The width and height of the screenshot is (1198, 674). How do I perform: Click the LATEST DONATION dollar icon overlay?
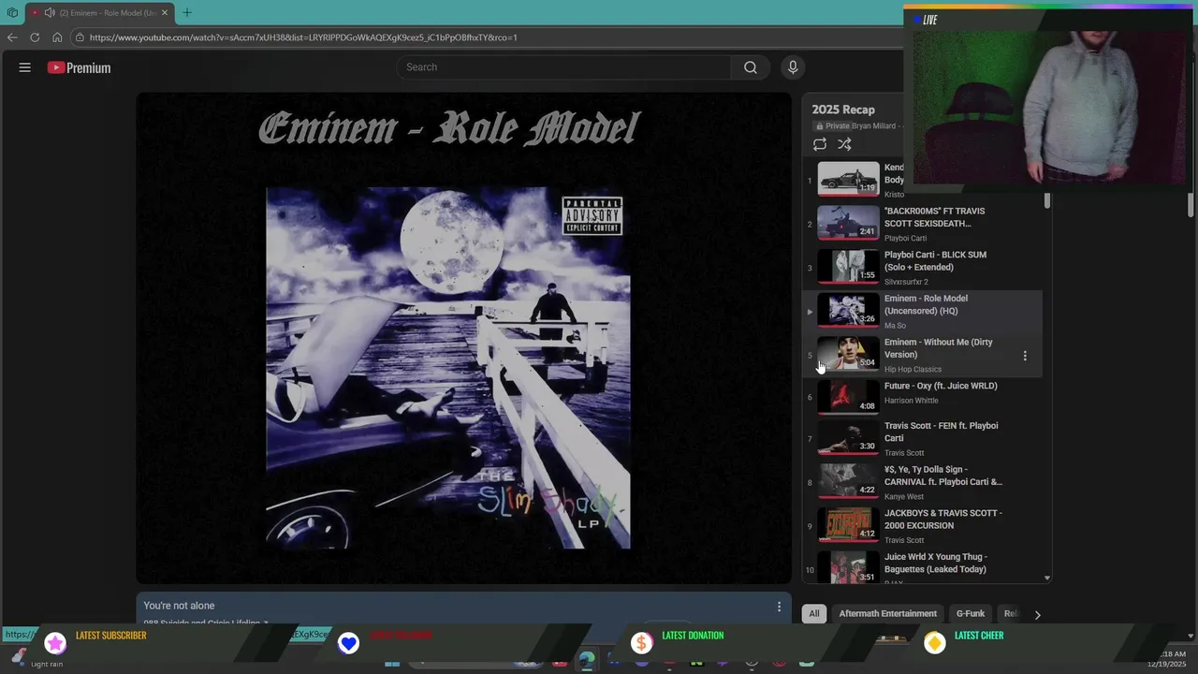tap(641, 643)
